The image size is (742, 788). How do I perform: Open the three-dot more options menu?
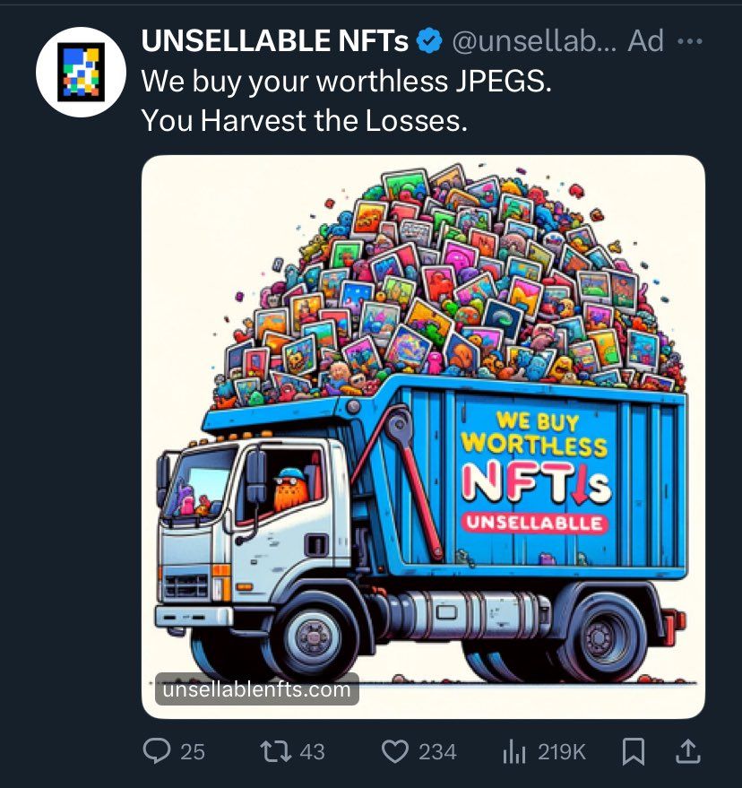[689, 41]
